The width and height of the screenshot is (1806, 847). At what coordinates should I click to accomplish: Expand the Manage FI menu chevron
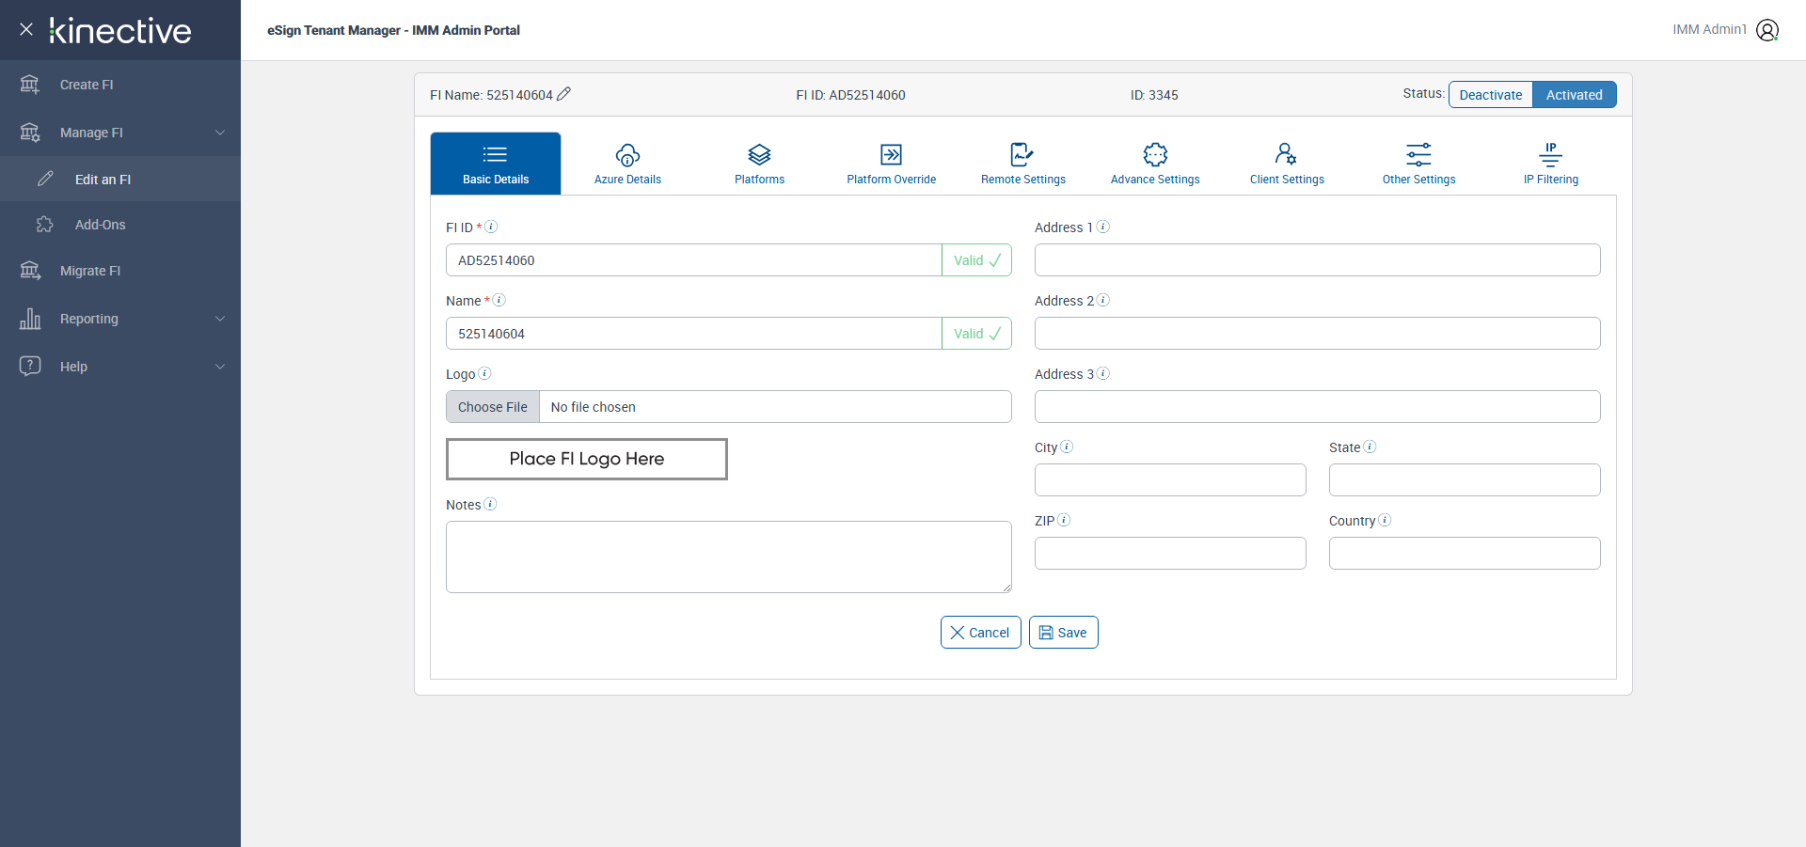(x=220, y=133)
